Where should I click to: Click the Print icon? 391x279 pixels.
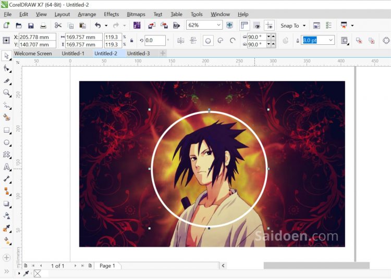43,26
